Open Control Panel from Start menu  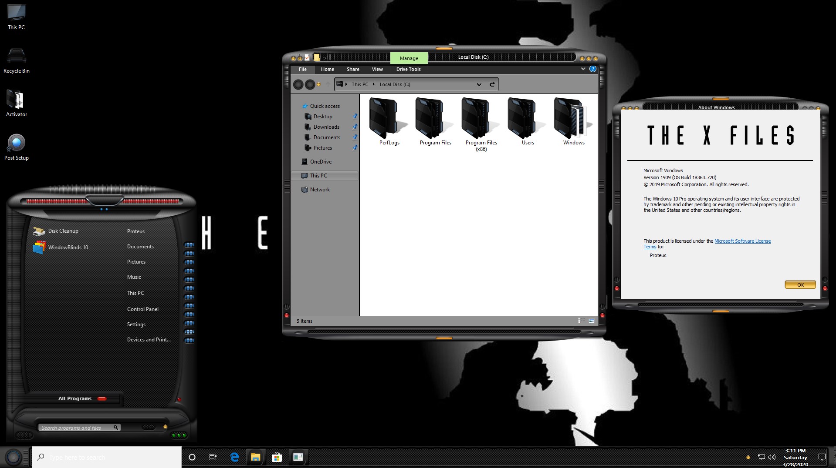(x=143, y=309)
